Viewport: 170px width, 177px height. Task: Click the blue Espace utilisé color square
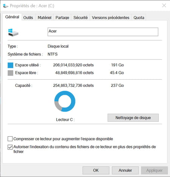tap(11, 65)
